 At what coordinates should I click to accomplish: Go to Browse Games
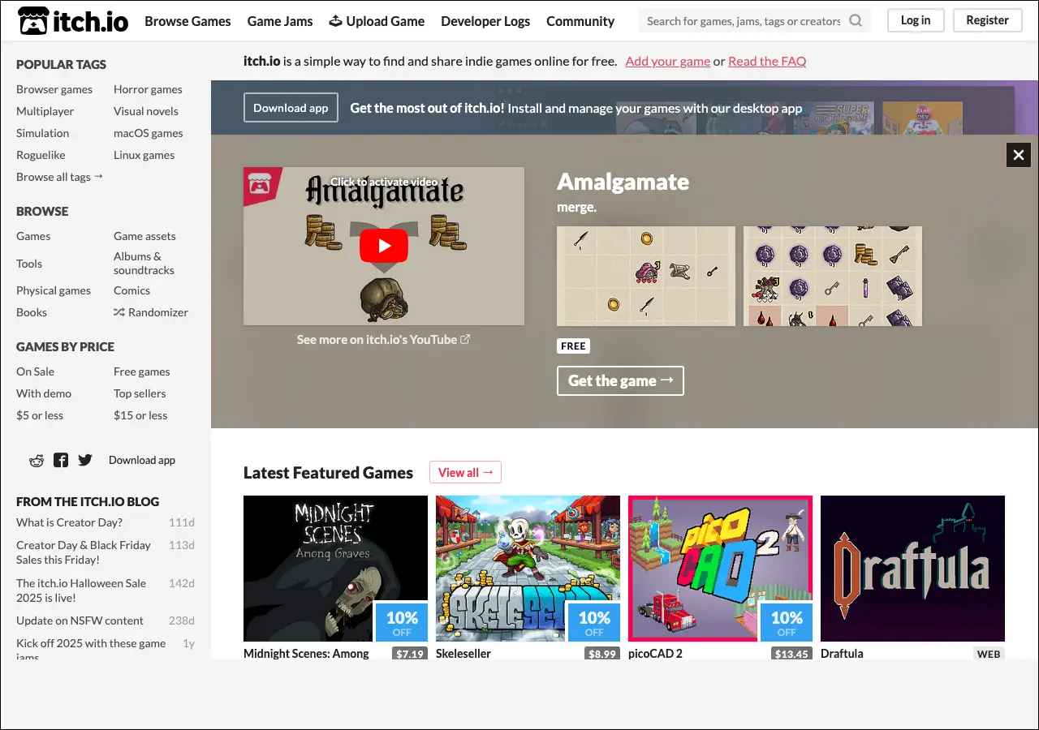pyautogui.click(x=188, y=21)
